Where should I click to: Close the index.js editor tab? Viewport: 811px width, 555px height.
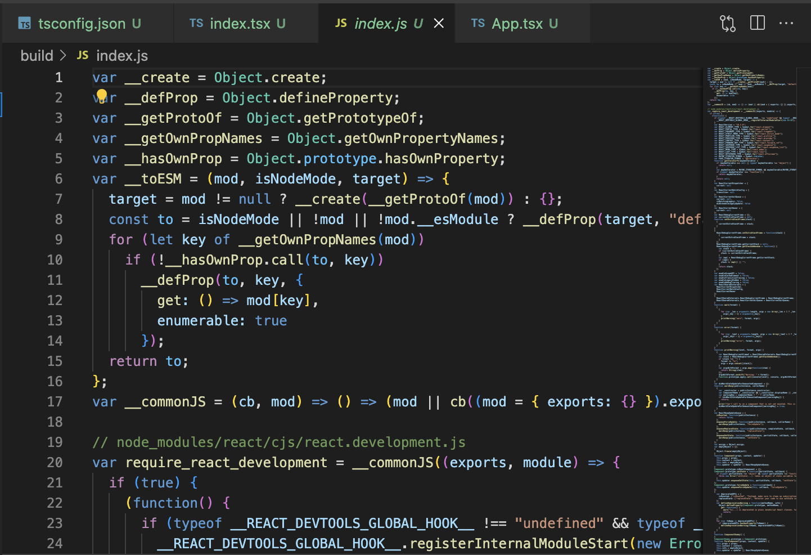(x=438, y=23)
